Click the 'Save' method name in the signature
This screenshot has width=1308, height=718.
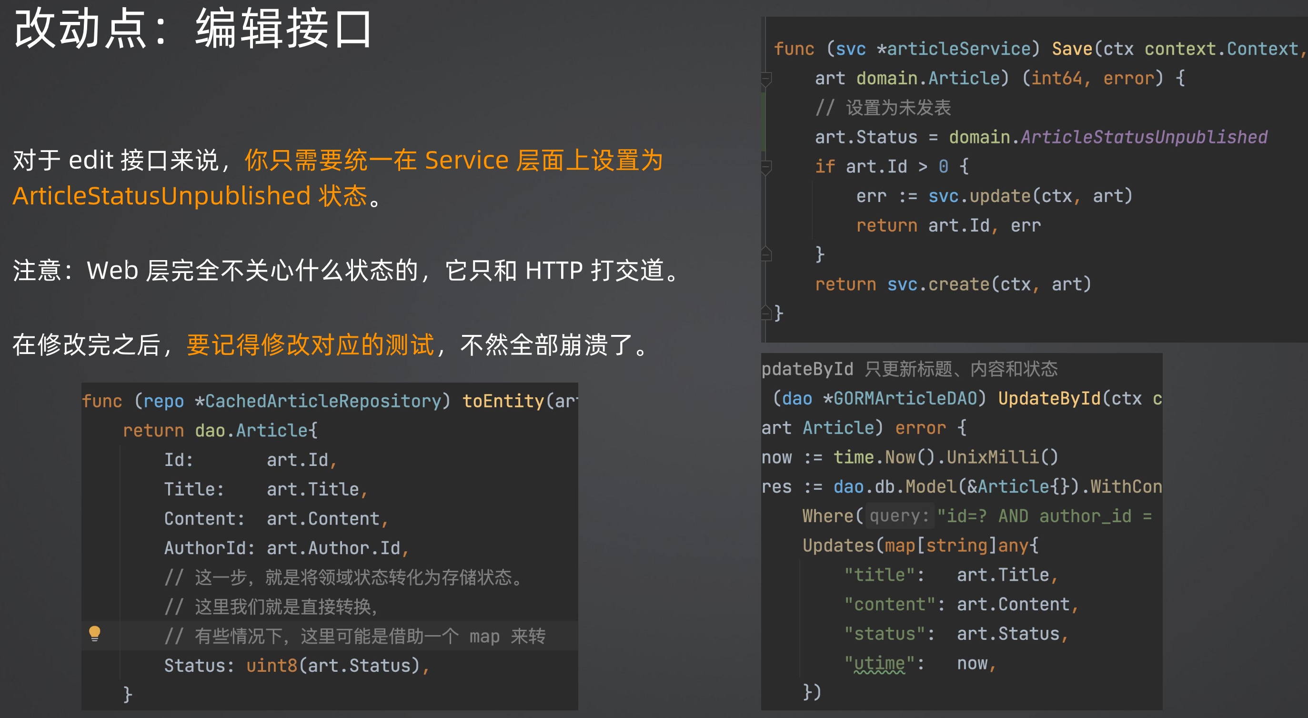click(x=1072, y=49)
